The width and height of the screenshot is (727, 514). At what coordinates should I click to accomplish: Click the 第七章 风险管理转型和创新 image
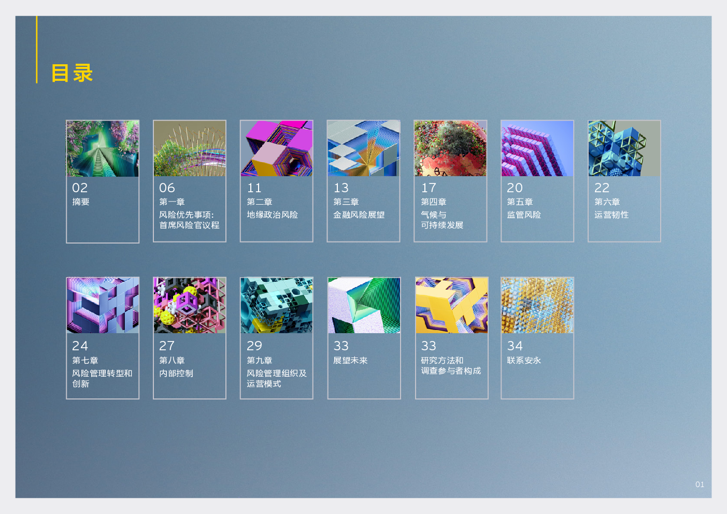[x=103, y=305]
